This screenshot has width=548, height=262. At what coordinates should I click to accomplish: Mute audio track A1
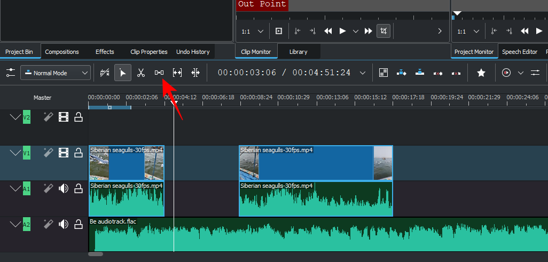[x=64, y=188]
